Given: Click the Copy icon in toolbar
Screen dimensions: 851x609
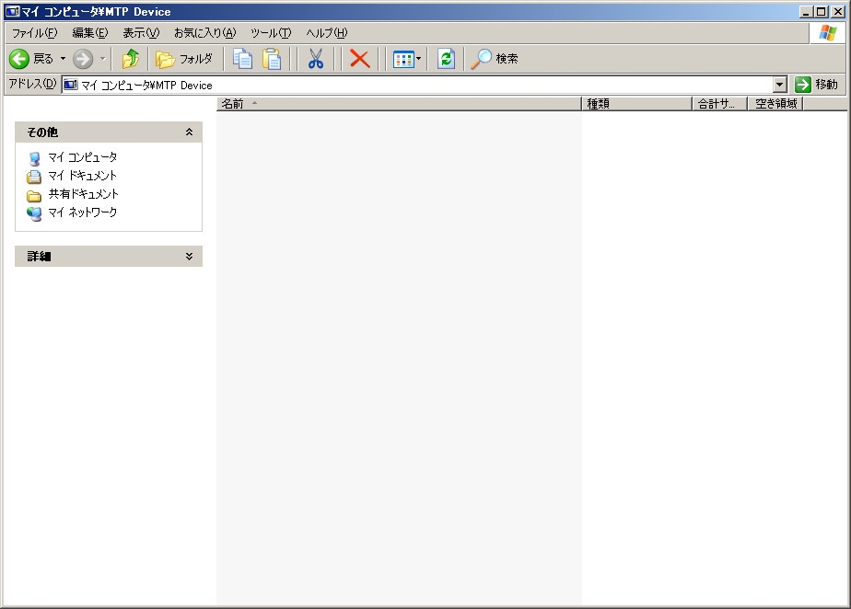Looking at the screenshot, I should [x=242, y=59].
